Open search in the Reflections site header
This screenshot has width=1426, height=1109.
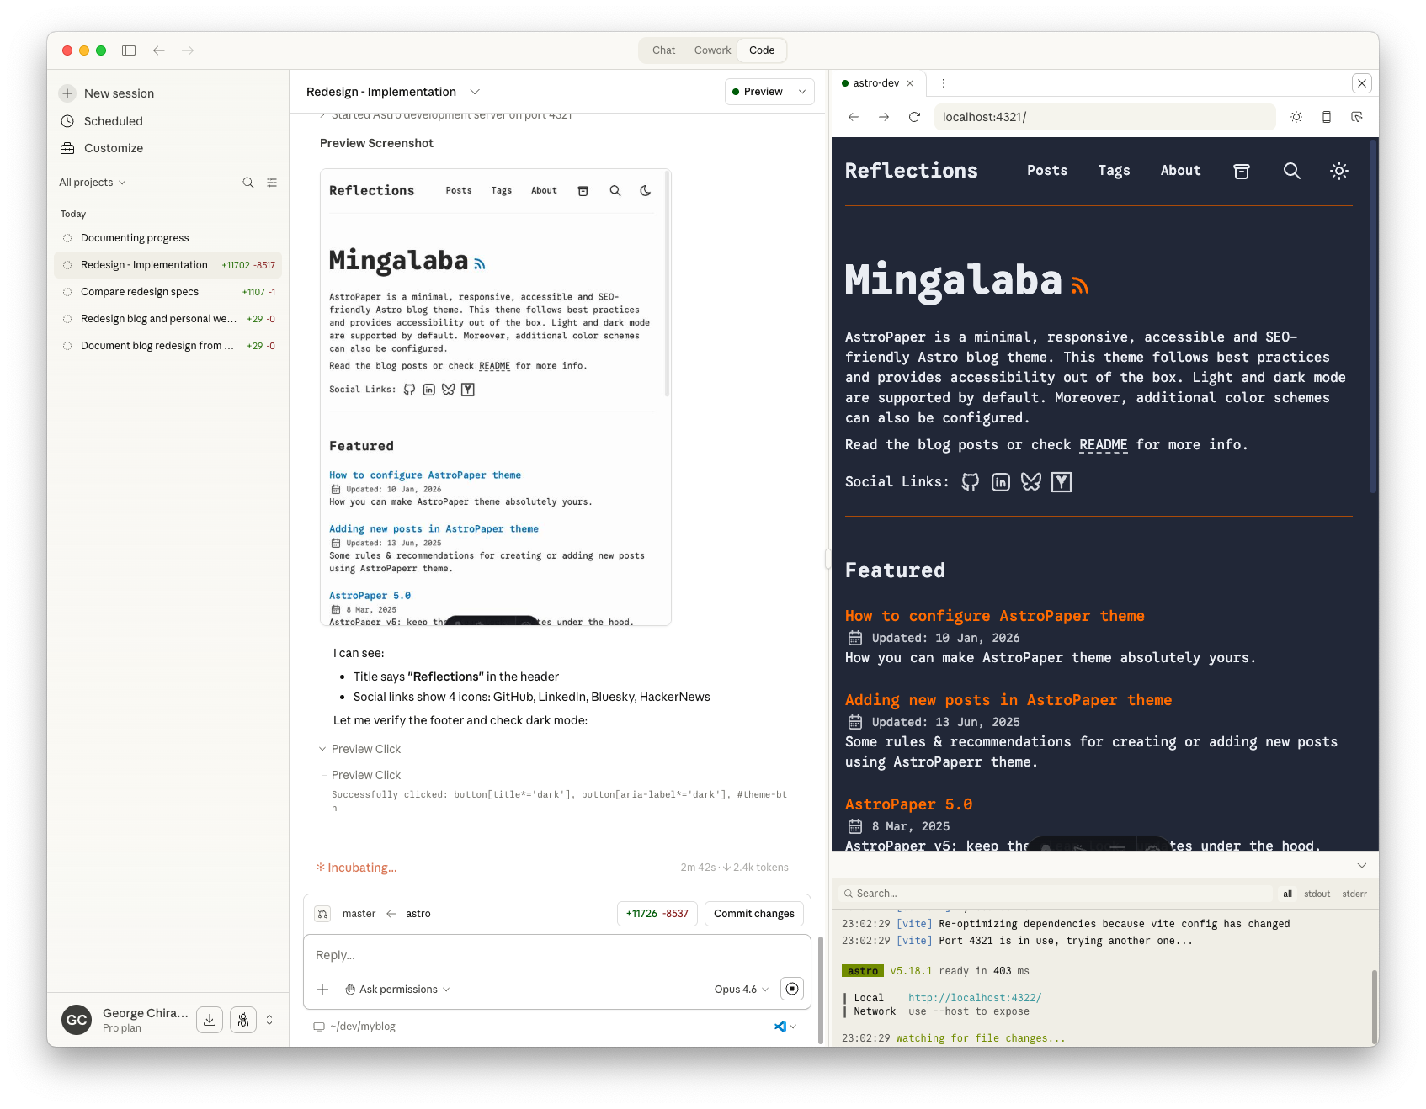(1291, 171)
